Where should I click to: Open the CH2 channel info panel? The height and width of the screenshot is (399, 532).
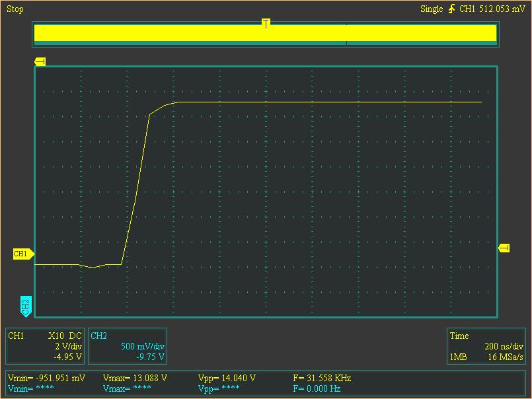tap(127, 346)
